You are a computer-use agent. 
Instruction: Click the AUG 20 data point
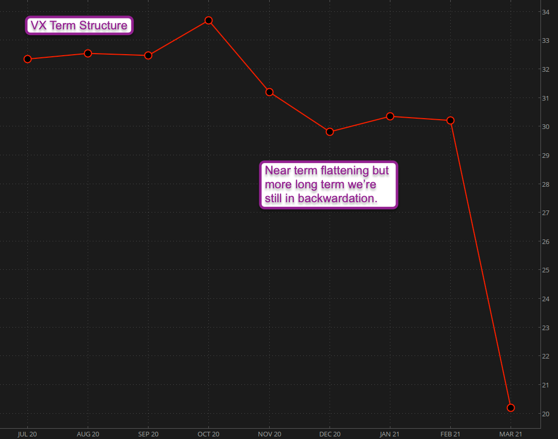pyautogui.click(x=88, y=54)
